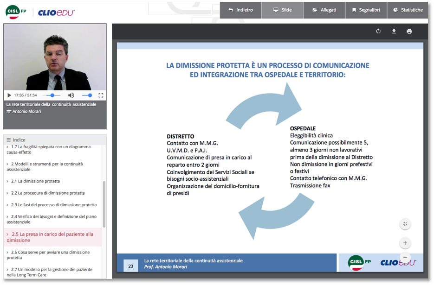Click the lecturer video thumbnail
434x285 pixels.
[x=55, y=57]
